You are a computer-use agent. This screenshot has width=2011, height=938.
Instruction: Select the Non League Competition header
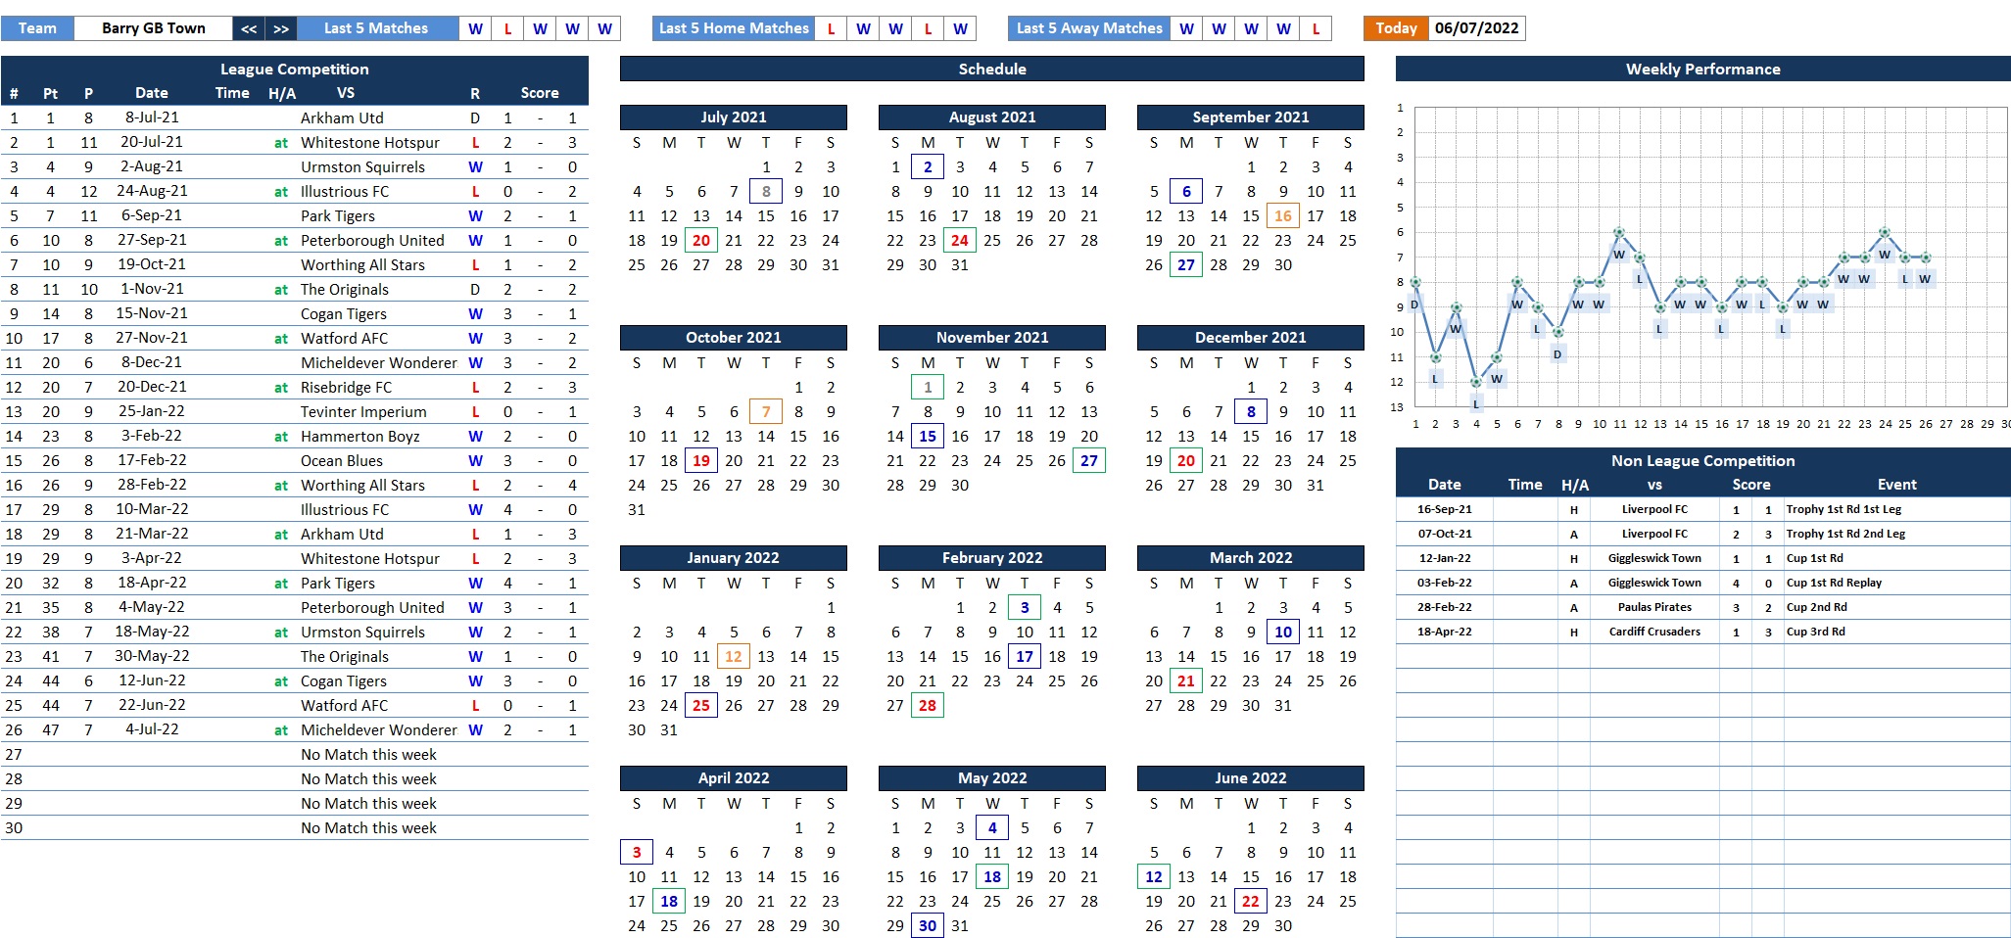point(1702,460)
